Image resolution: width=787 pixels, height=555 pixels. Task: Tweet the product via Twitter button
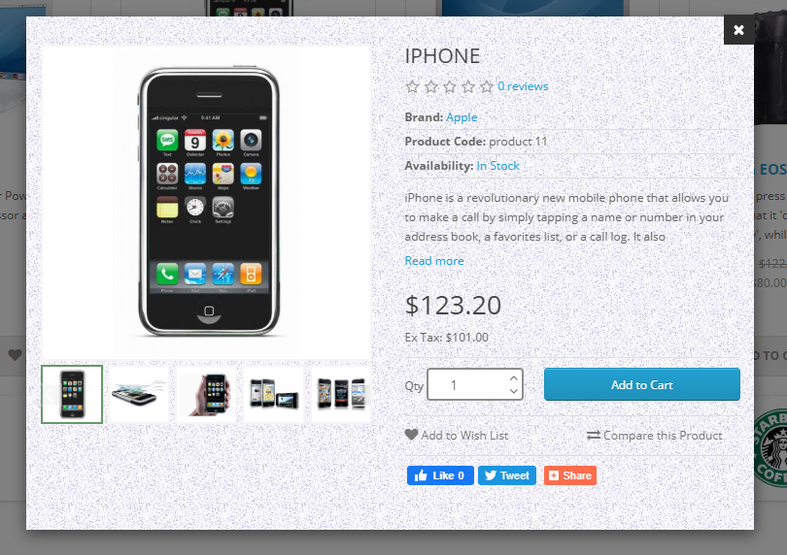click(507, 475)
